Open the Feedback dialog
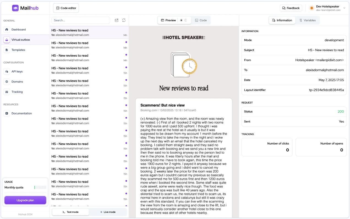Viewport: 350px width, 219px height. click(291, 8)
